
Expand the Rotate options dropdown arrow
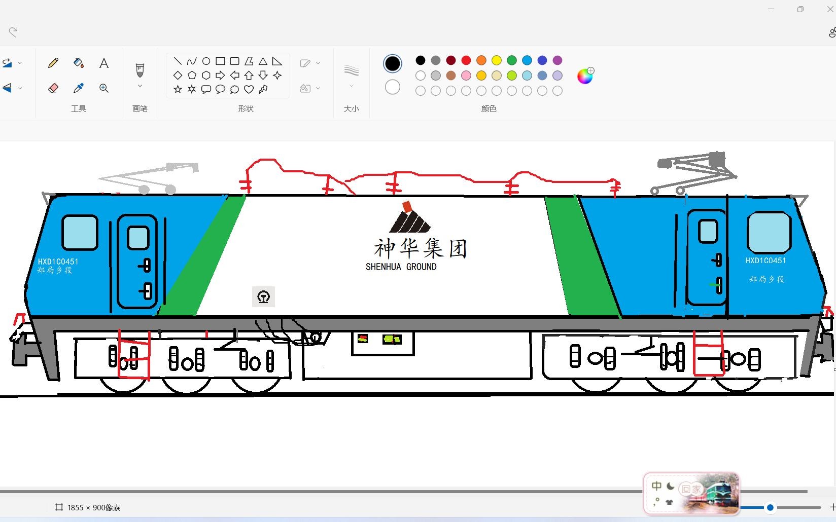(x=20, y=63)
